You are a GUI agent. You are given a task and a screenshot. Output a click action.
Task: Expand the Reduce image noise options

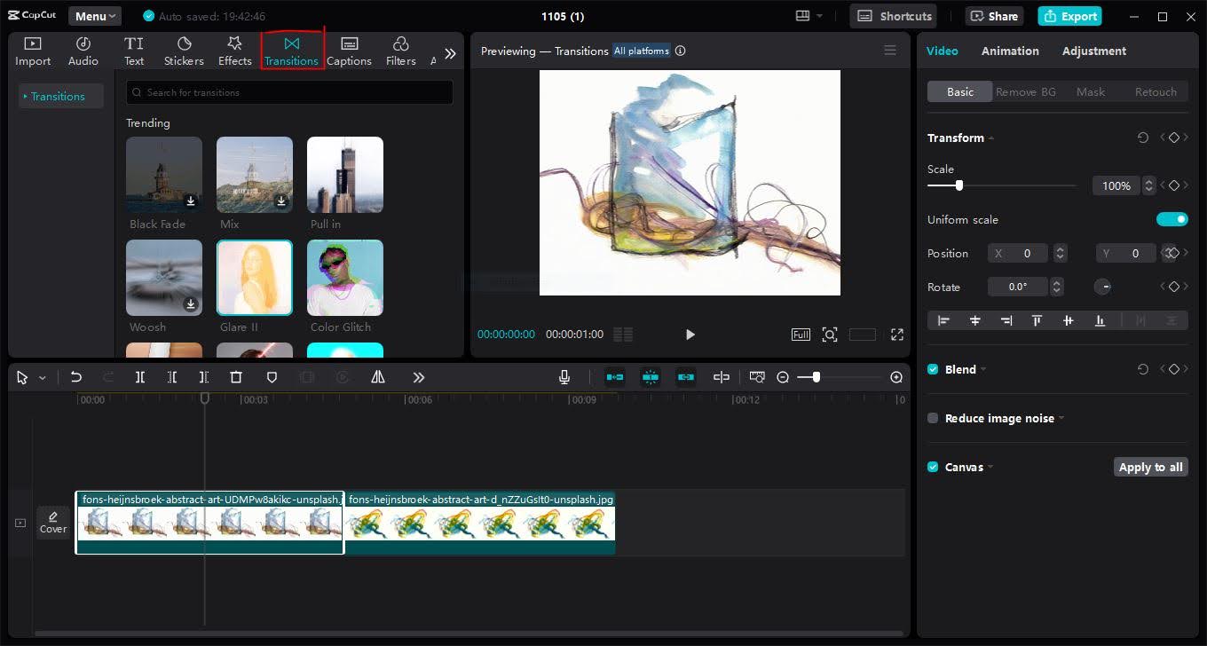click(1061, 419)
